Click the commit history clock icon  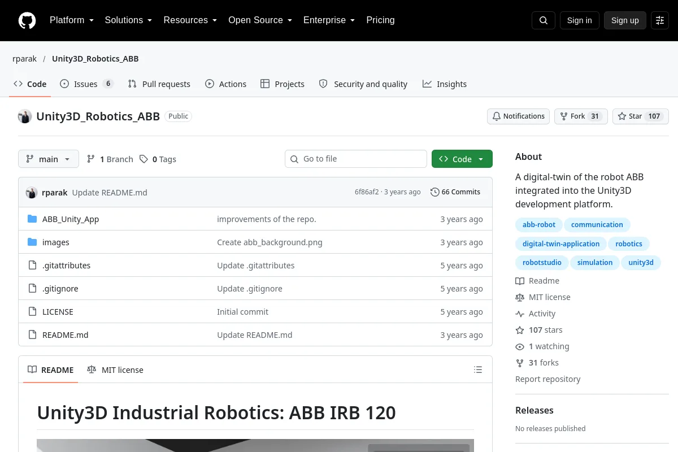(434, 192)
